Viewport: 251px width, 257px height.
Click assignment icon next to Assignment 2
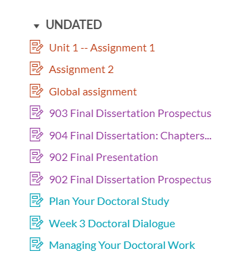pyautogui.click(x=37, y=68)
